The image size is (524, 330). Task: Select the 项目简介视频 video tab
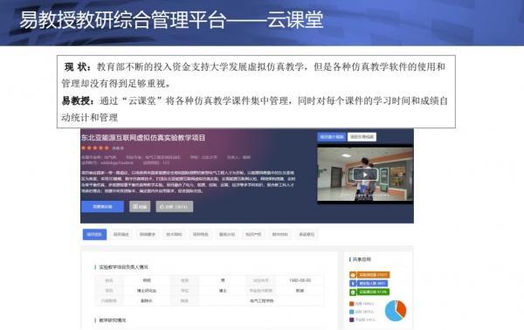coord(332,137)
